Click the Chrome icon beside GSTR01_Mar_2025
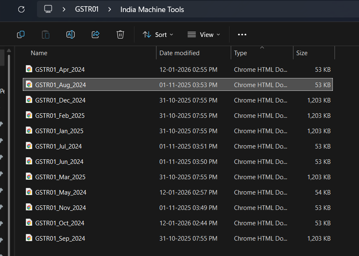The image size is (359, 256). coord(29,177)
